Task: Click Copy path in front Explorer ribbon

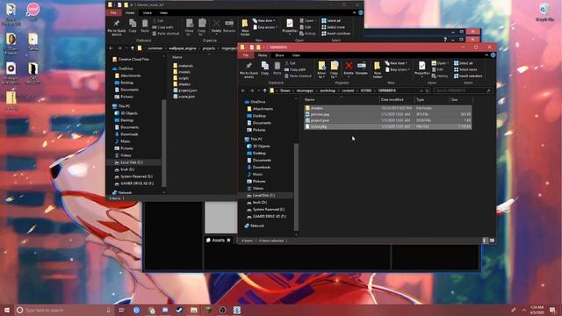Action: [x=295, y=69]
